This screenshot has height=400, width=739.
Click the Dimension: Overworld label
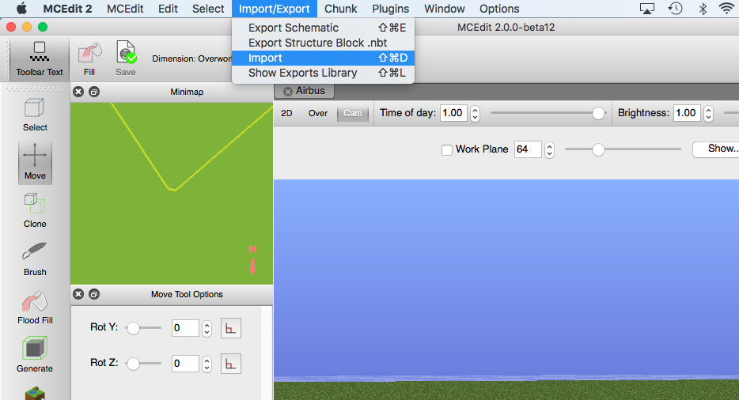tap(191, 58)
